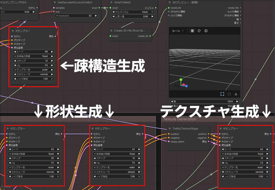The image size is (275, 190).
Task: Click the cfg 7.5 field in seed 56 sampler
Action: pyautogui.click(x=33, y=65)
